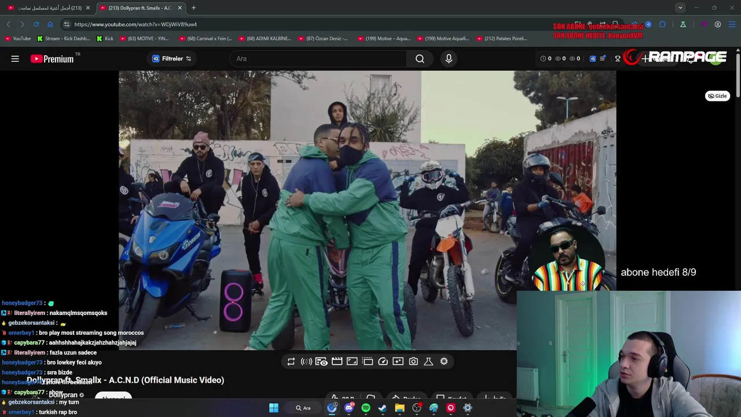Close the Dollypran ft. Smallx tab
Viewport: 741px width, 417px height.
pyautogui.click(x=179, y=8)
